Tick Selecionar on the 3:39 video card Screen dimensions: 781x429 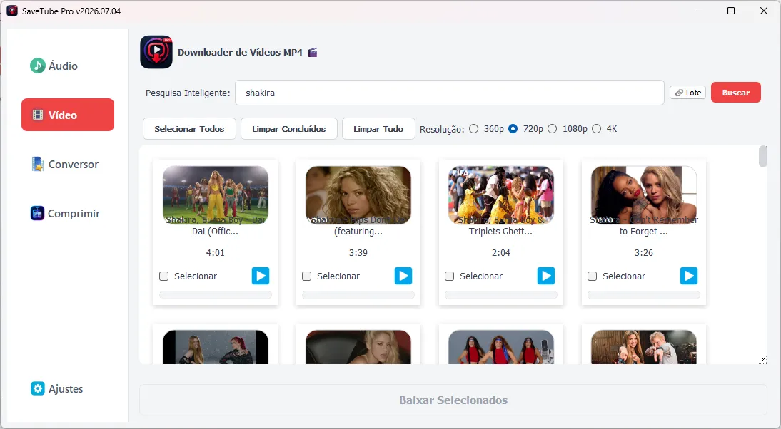coord(307,276)
